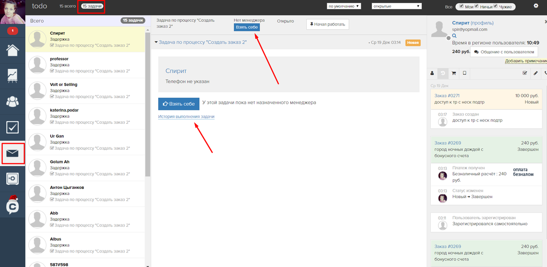Open История выполнения задачи link
Viewport: 547px width, 267px height.
coord(186,117)
